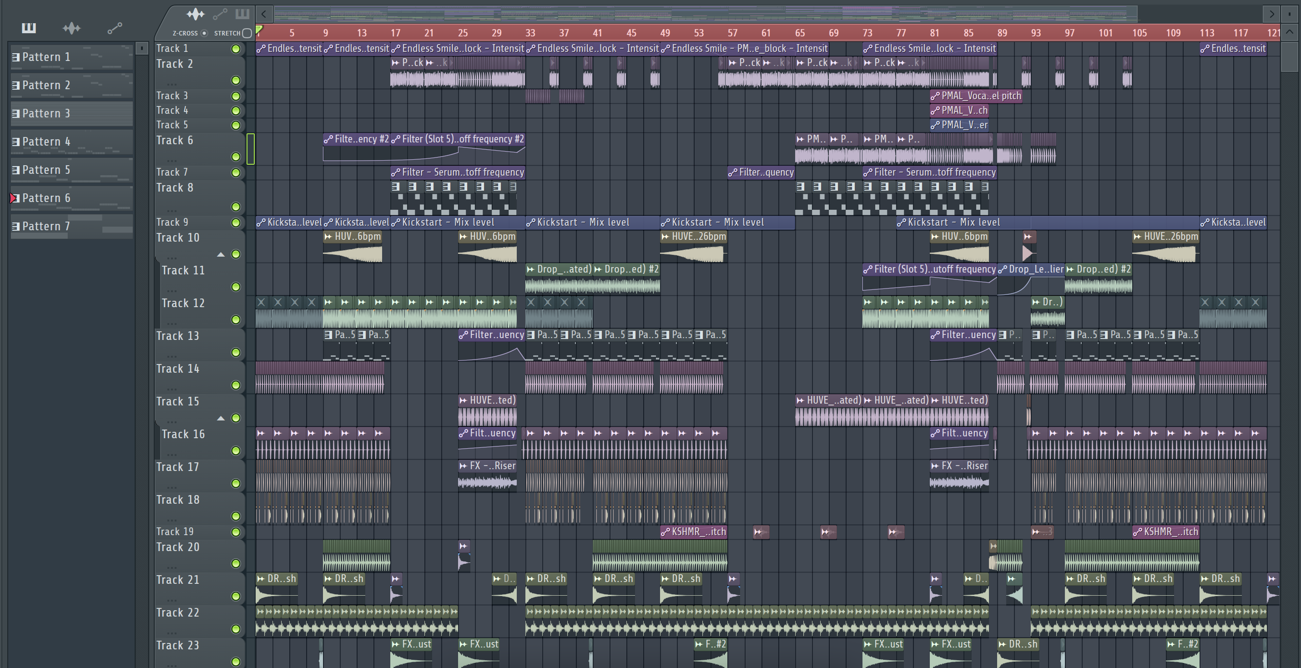Open clip menu icon of PMAL_V..ch clip
The height and width of the screenshot is (668, 1301).
point(935,111)
